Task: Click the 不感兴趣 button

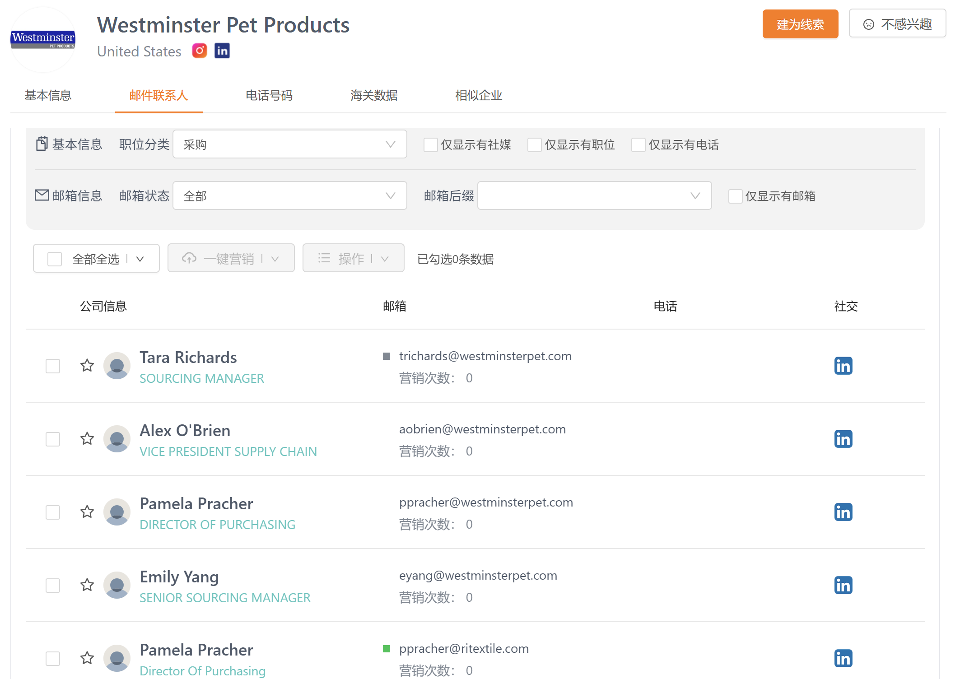Action: tap(897, 24)
